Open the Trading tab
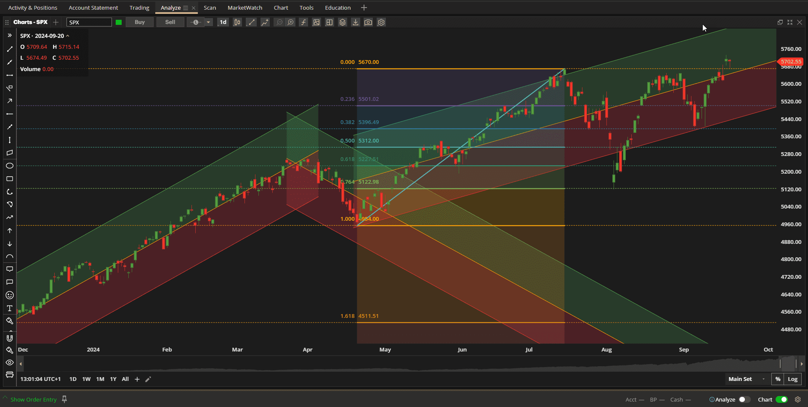This screenshot has width=808, height=407. point(139,8)
